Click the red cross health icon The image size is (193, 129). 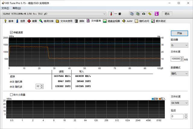coord(29,21)
